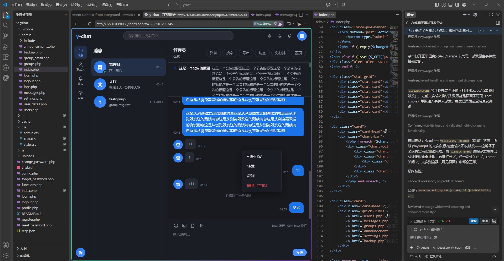Toggle the primary sidebar layout icon
The height and width of the screenshot is (261, 504).
point(437,5)
